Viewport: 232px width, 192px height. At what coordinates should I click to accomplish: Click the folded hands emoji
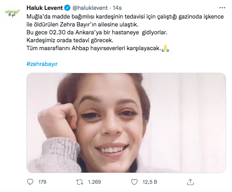click(x=165, y=48)
